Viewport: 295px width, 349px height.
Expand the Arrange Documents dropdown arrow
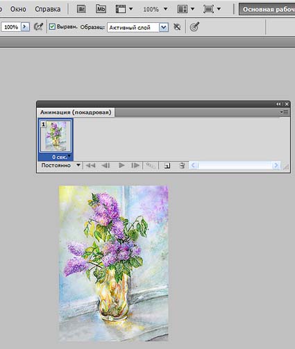coord(192,9)
